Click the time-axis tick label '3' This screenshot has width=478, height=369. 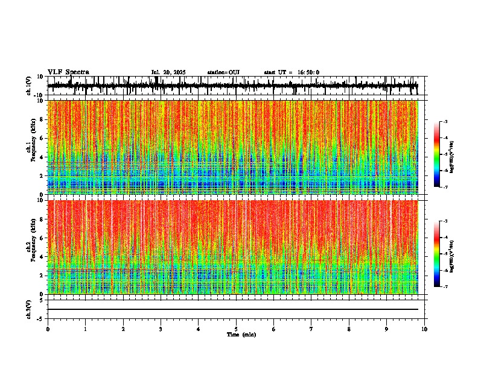(x=161, y=329)
